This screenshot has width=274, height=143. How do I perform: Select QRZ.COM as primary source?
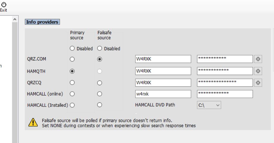[72, 59]
